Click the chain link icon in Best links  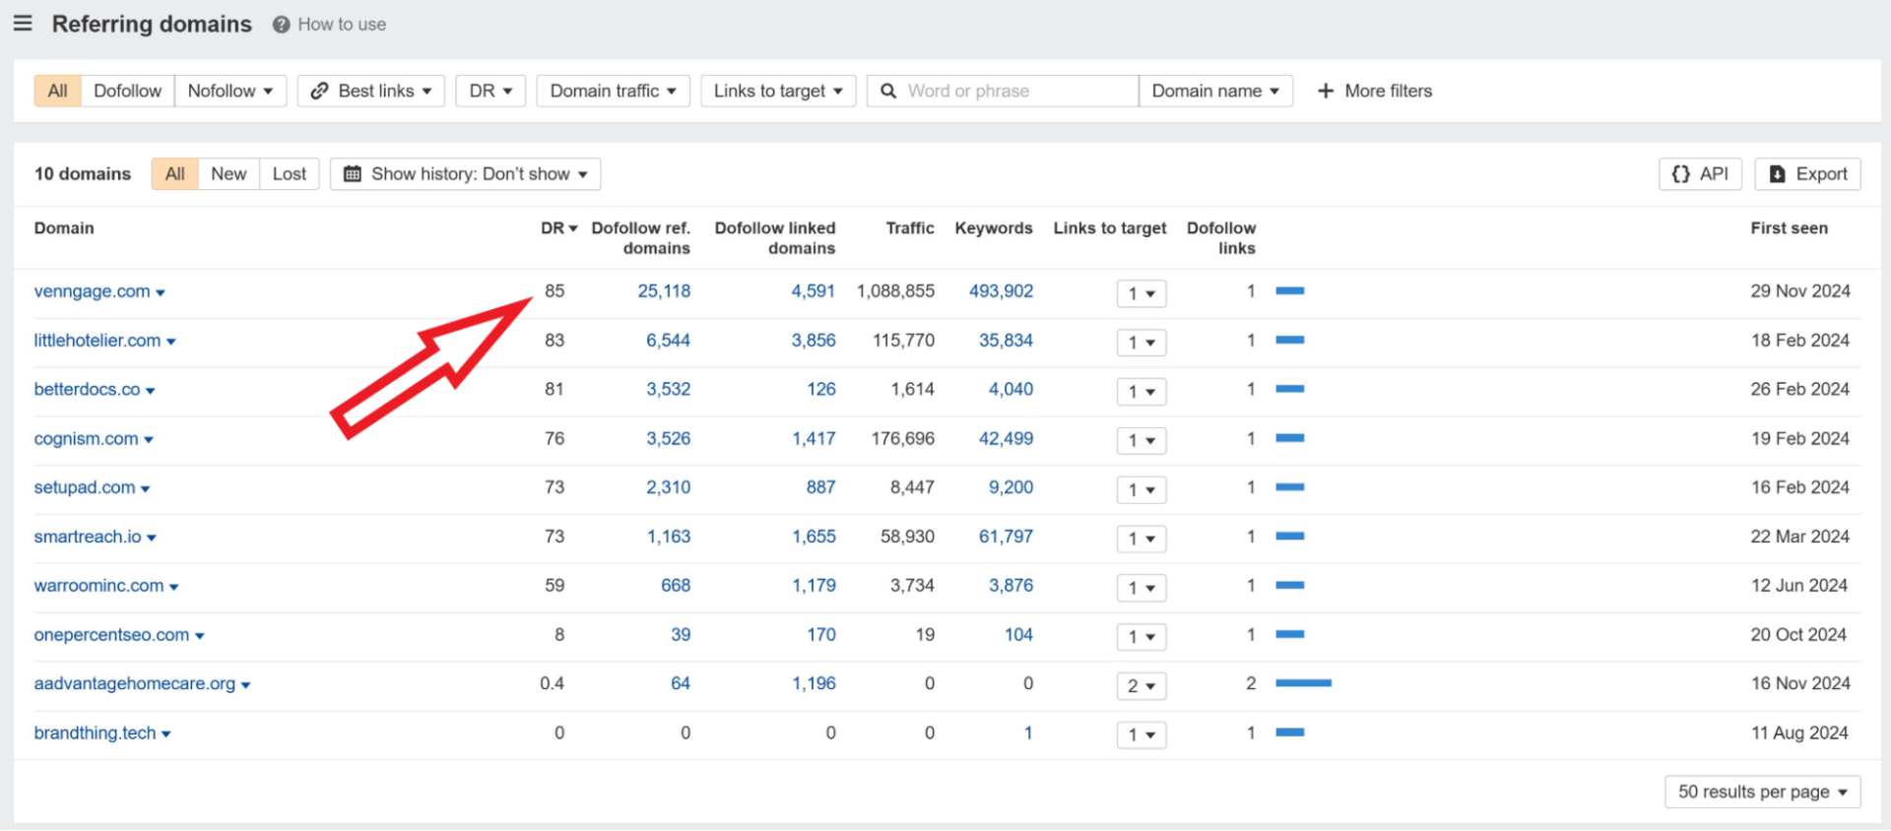pyautogui.click(x=319, y=91)
